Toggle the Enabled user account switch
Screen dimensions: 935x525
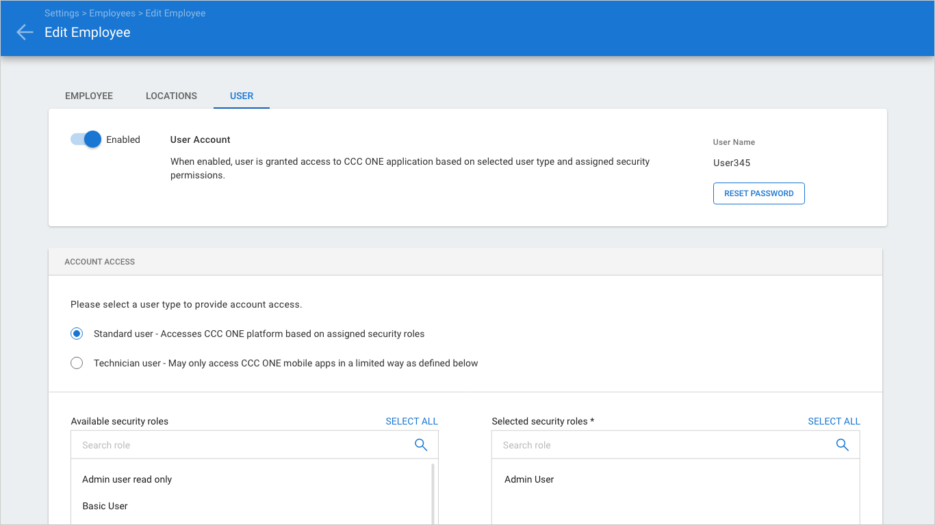[86, 139]
